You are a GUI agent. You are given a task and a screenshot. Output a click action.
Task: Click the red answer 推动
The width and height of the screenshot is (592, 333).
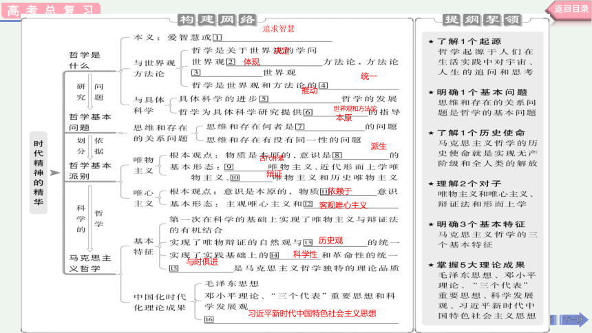click(309, 91)
